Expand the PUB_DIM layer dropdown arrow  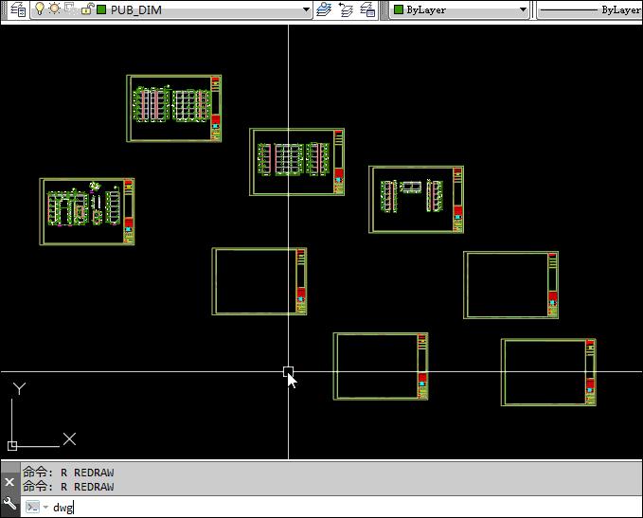coord(306,9)
